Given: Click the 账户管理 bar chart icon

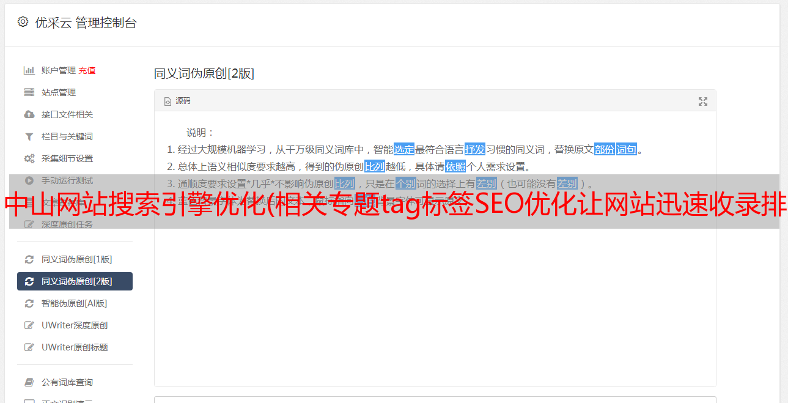Looking at the screenshot, I should click(29, 70).
